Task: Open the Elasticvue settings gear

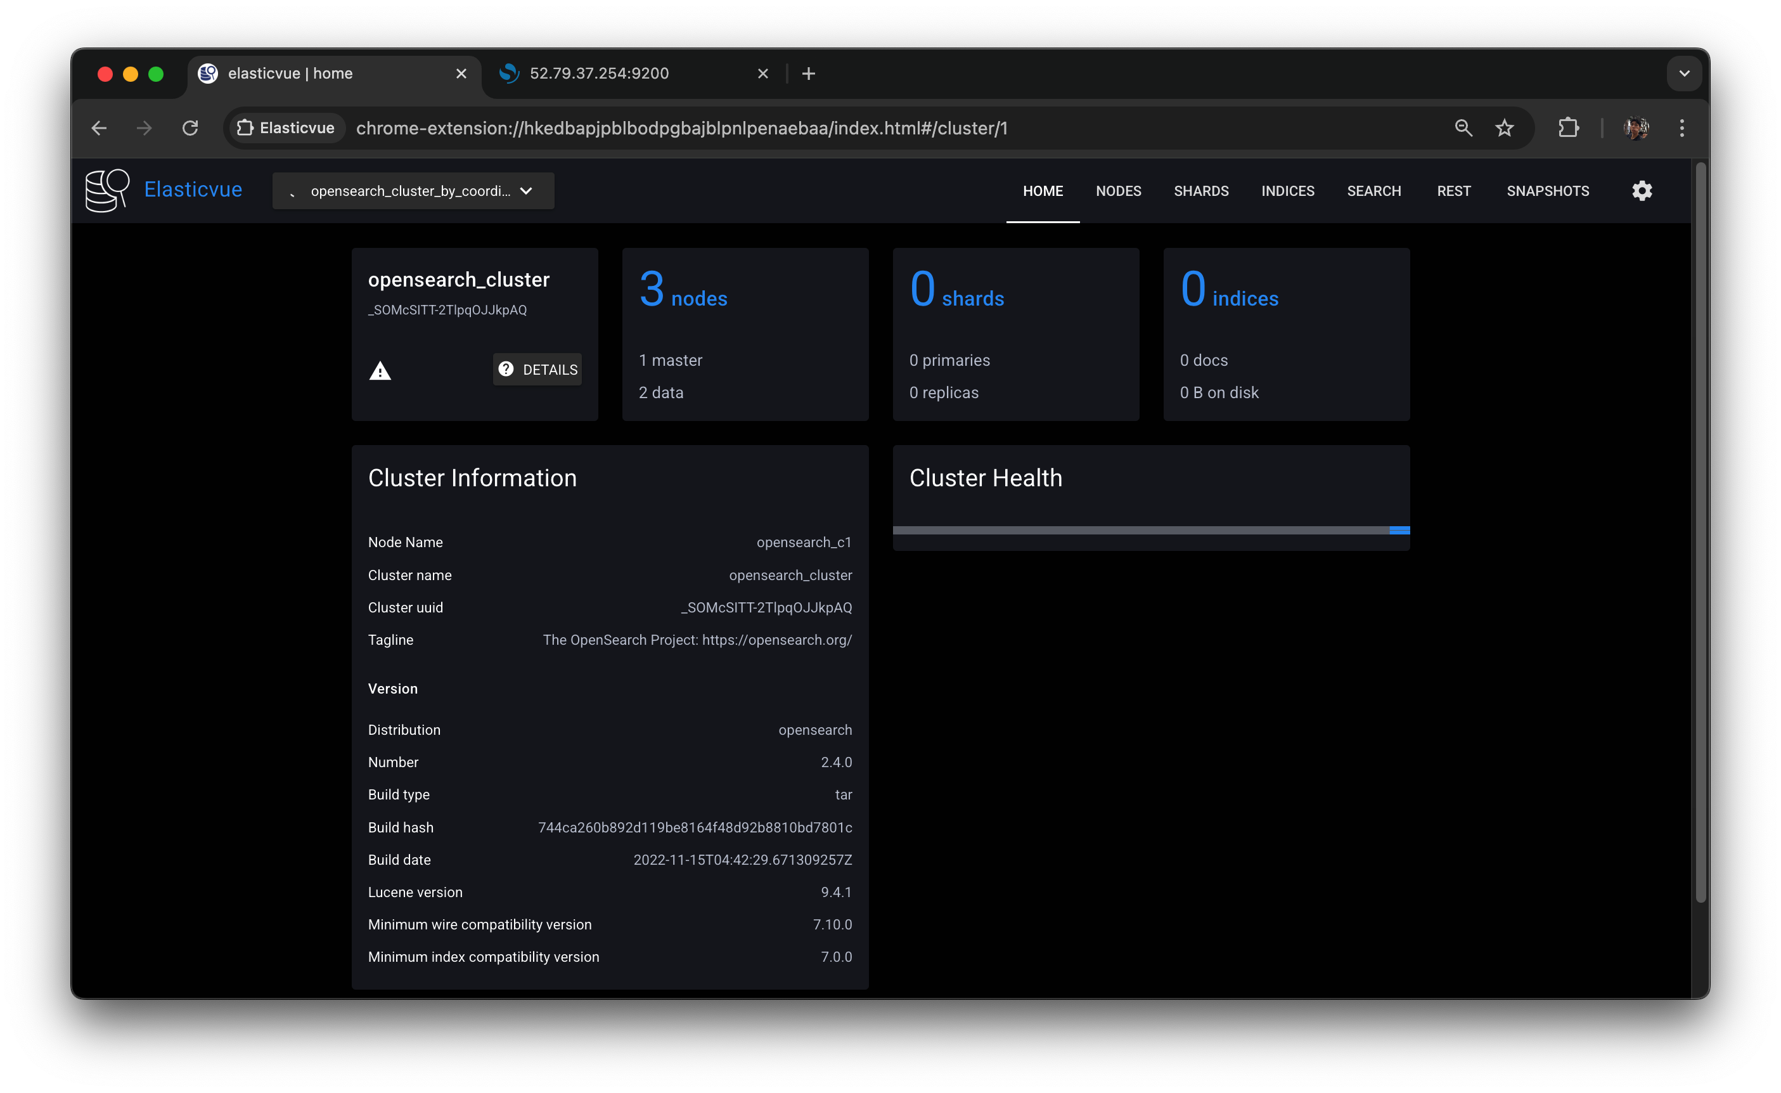Action: (x=1642, y=191)
